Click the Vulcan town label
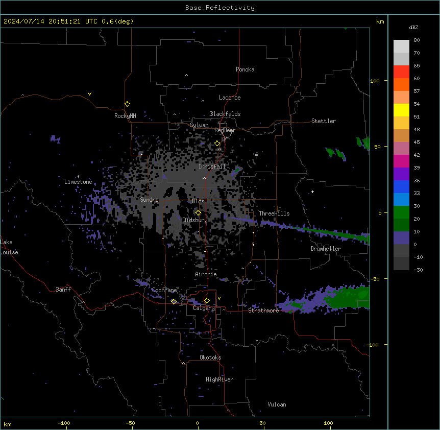The image size is (440, 430). (x=277, y=404)
